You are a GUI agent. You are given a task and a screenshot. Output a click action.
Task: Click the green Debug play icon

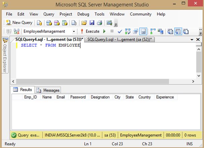coord(105,31)
